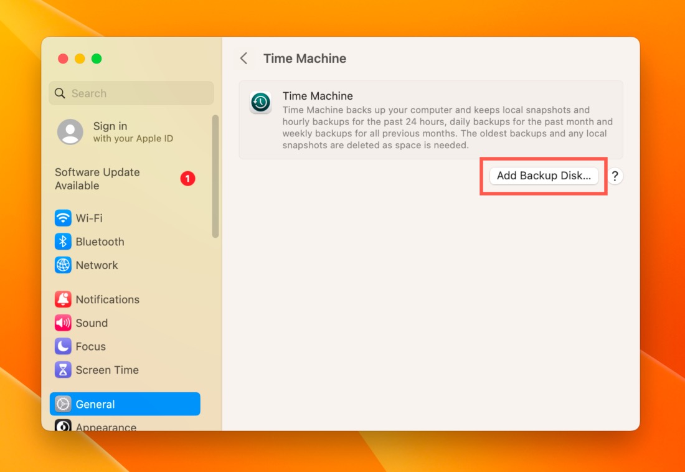Select General label in sidebar
Image resolution: width=685 pixels, height=472 pixels.
(x=95, y=404)
